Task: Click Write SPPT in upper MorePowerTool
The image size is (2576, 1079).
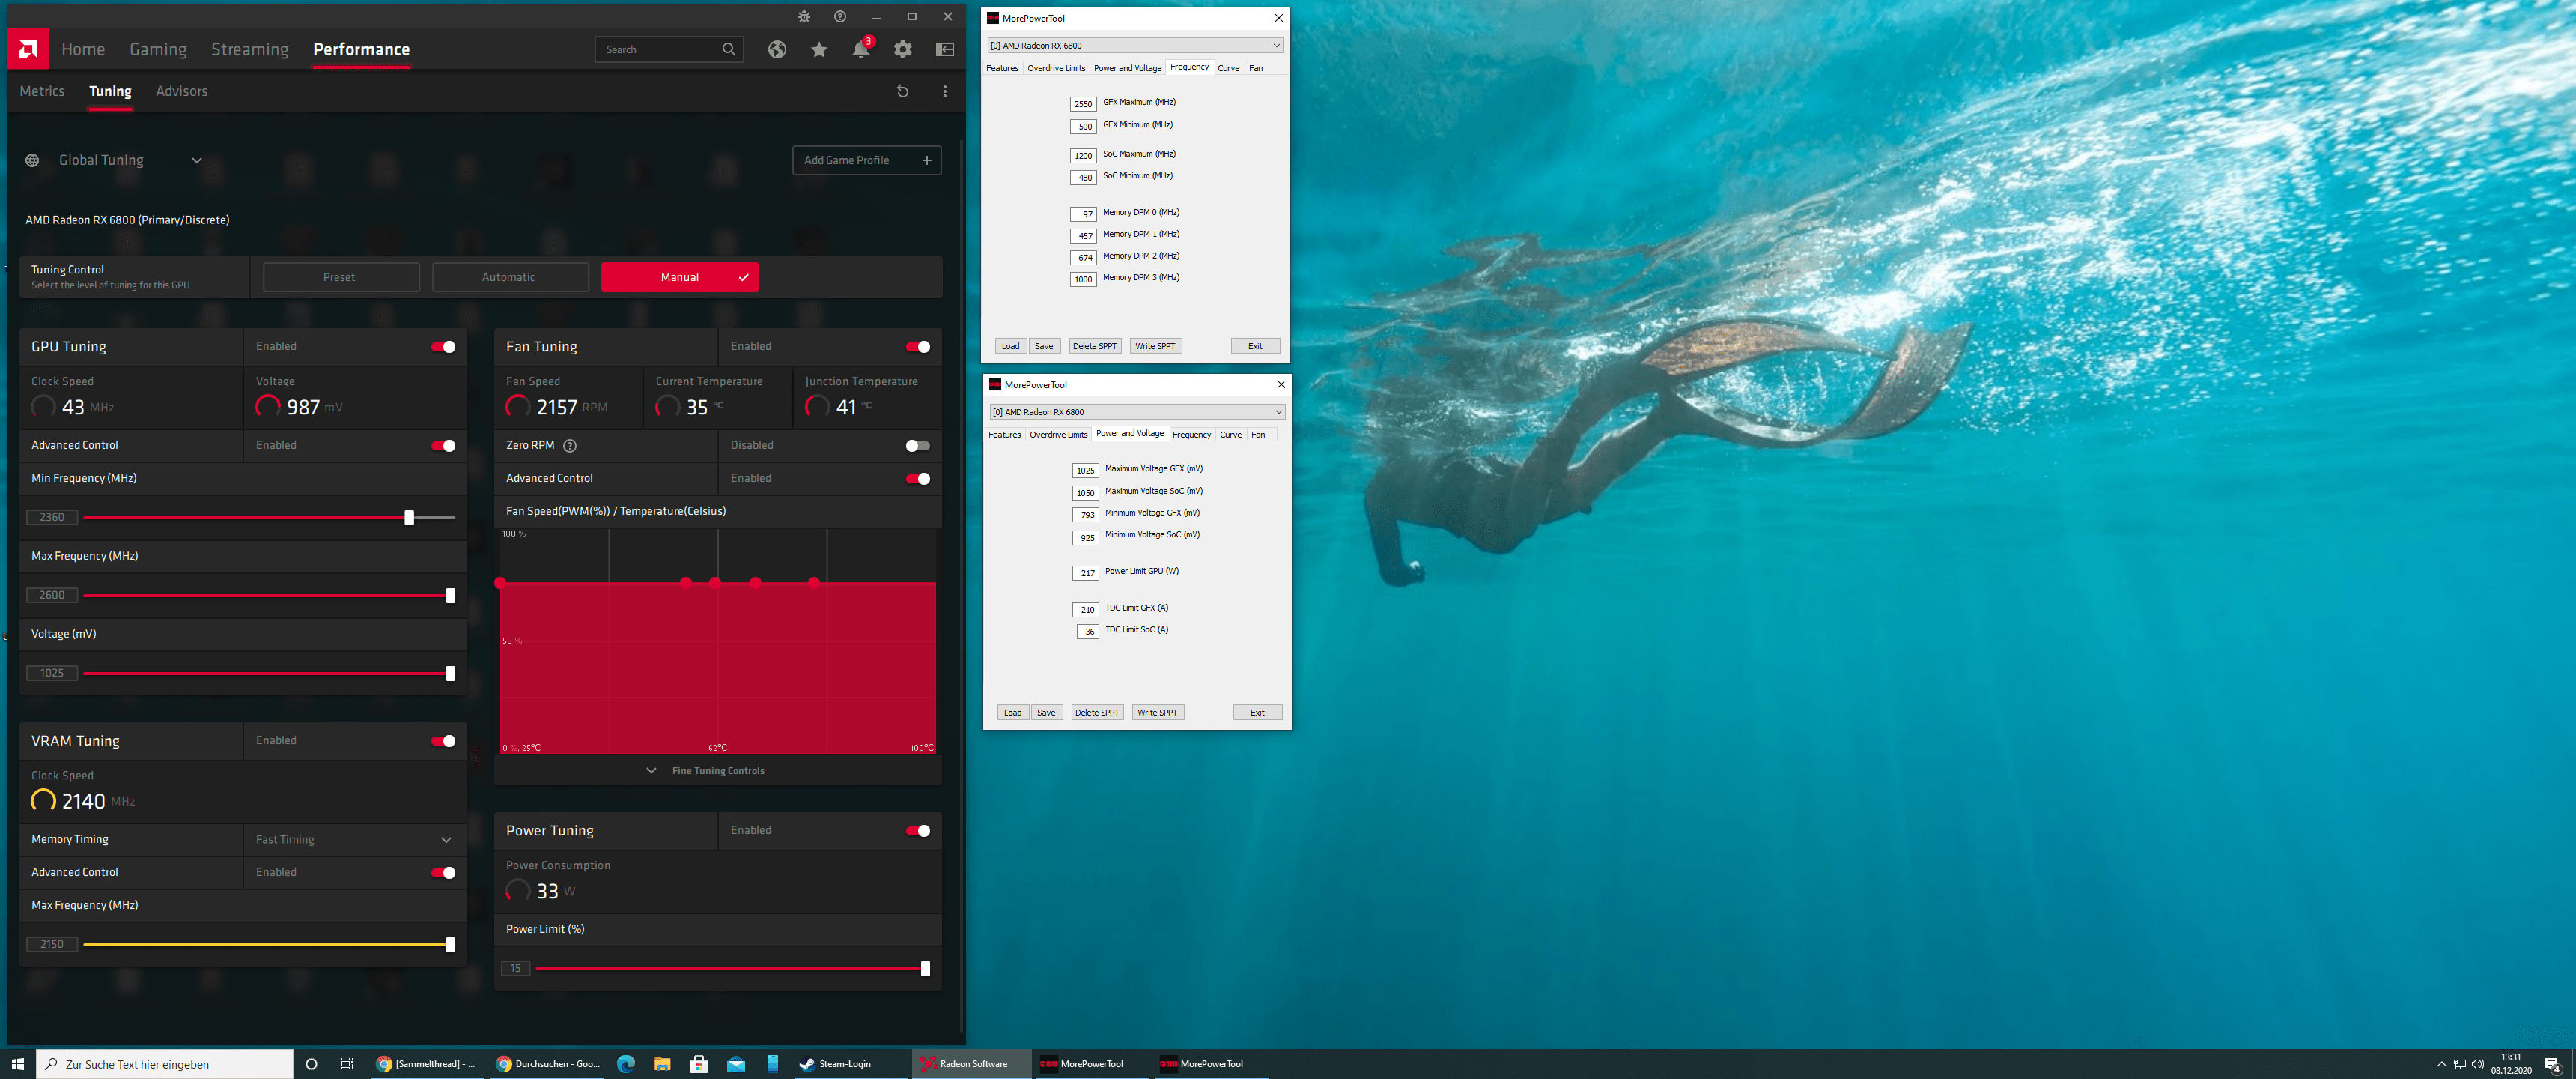Action: pos(1155,346)
